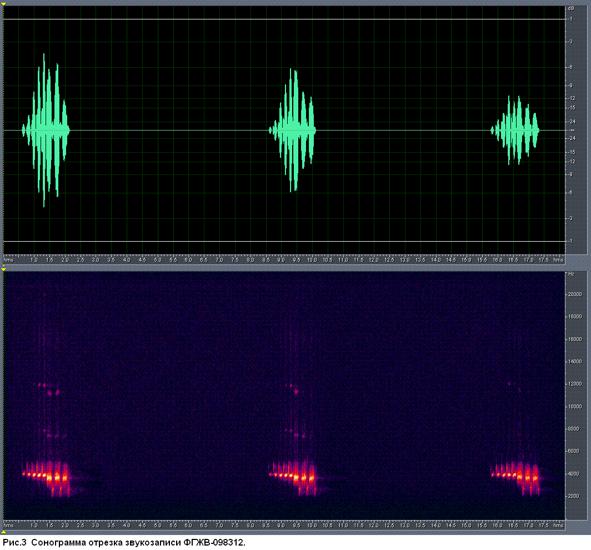The height and width of the screenshot is (550, 591).
Task: Click the 2.5 mark on the spectrogram time ruler
Action: (81, 525)
